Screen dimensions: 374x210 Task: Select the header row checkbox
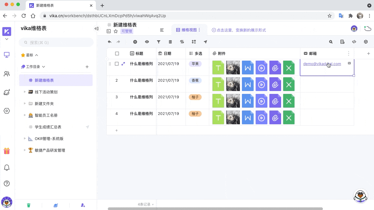pos(117,53)
